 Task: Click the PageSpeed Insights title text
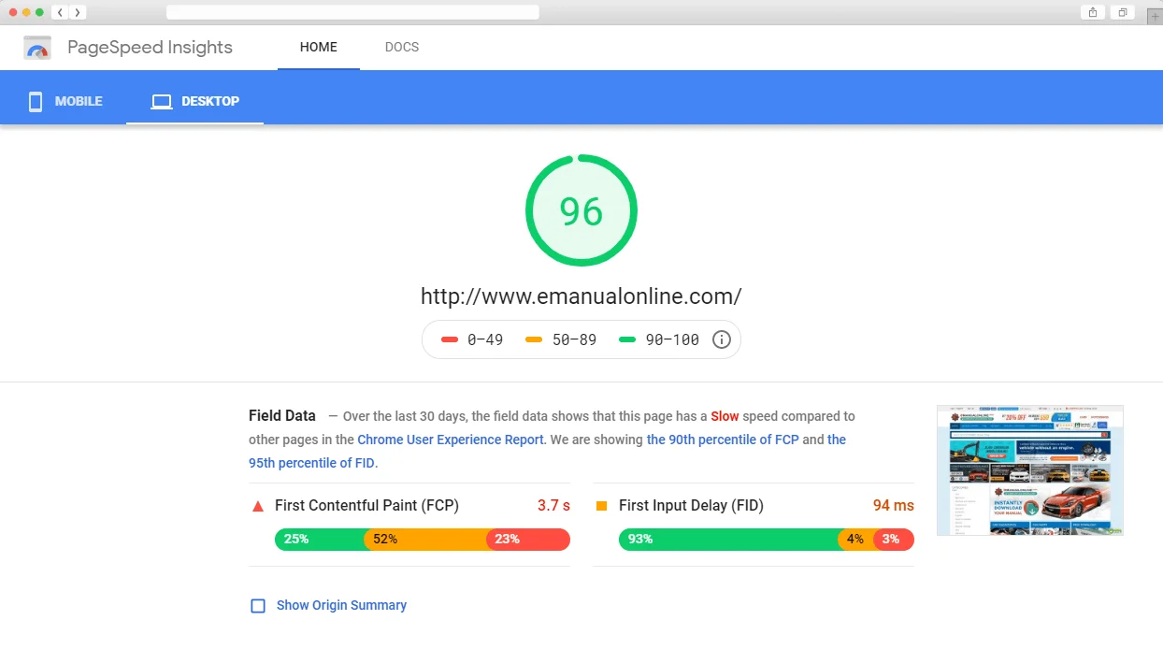pos(150,48)
